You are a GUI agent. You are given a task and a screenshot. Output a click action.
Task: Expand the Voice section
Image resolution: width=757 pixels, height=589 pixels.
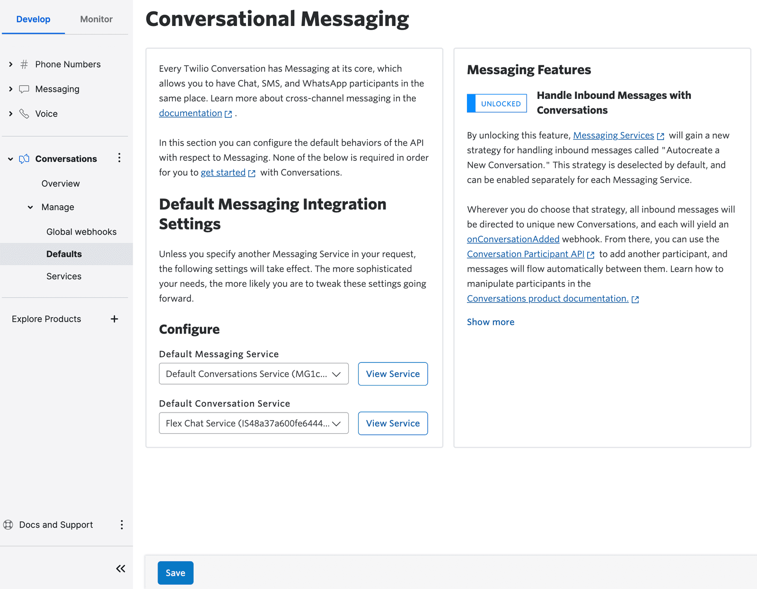pos(10,114)
